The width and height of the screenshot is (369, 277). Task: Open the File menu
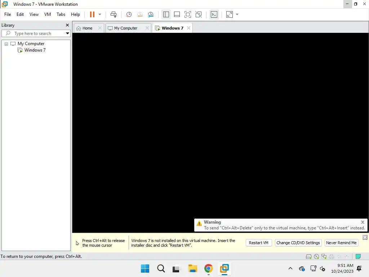coord(8,14)
